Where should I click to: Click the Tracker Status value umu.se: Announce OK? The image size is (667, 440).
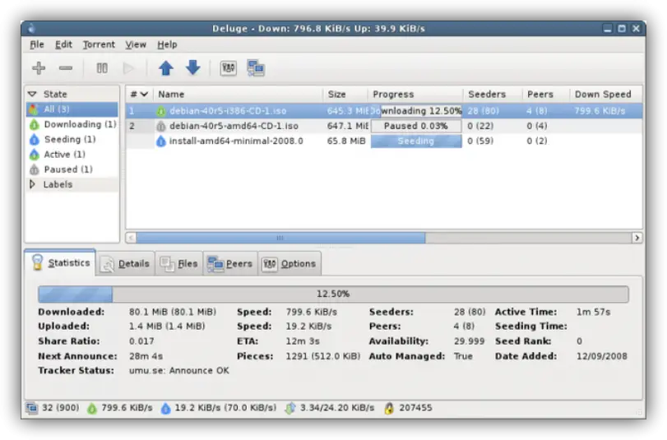[x=179, y=371]
